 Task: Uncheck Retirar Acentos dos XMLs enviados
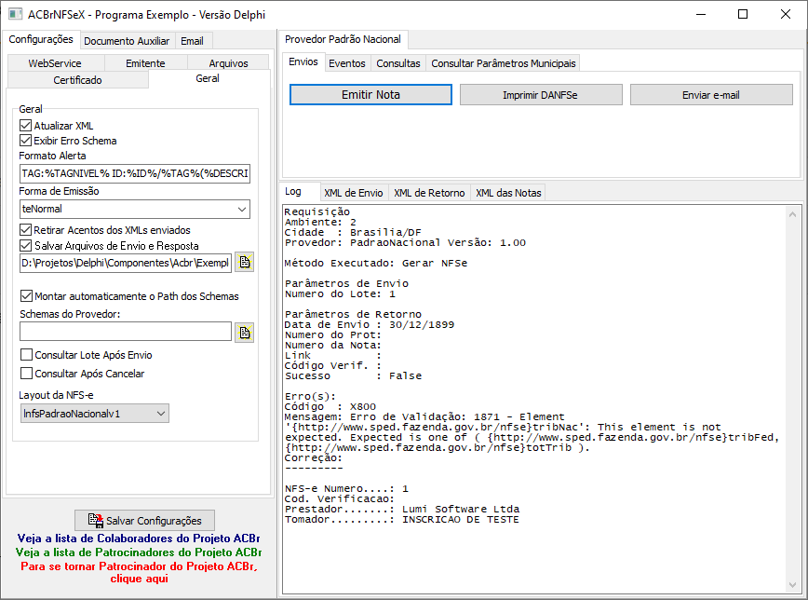pyautogui.click(x=25, y=229)
